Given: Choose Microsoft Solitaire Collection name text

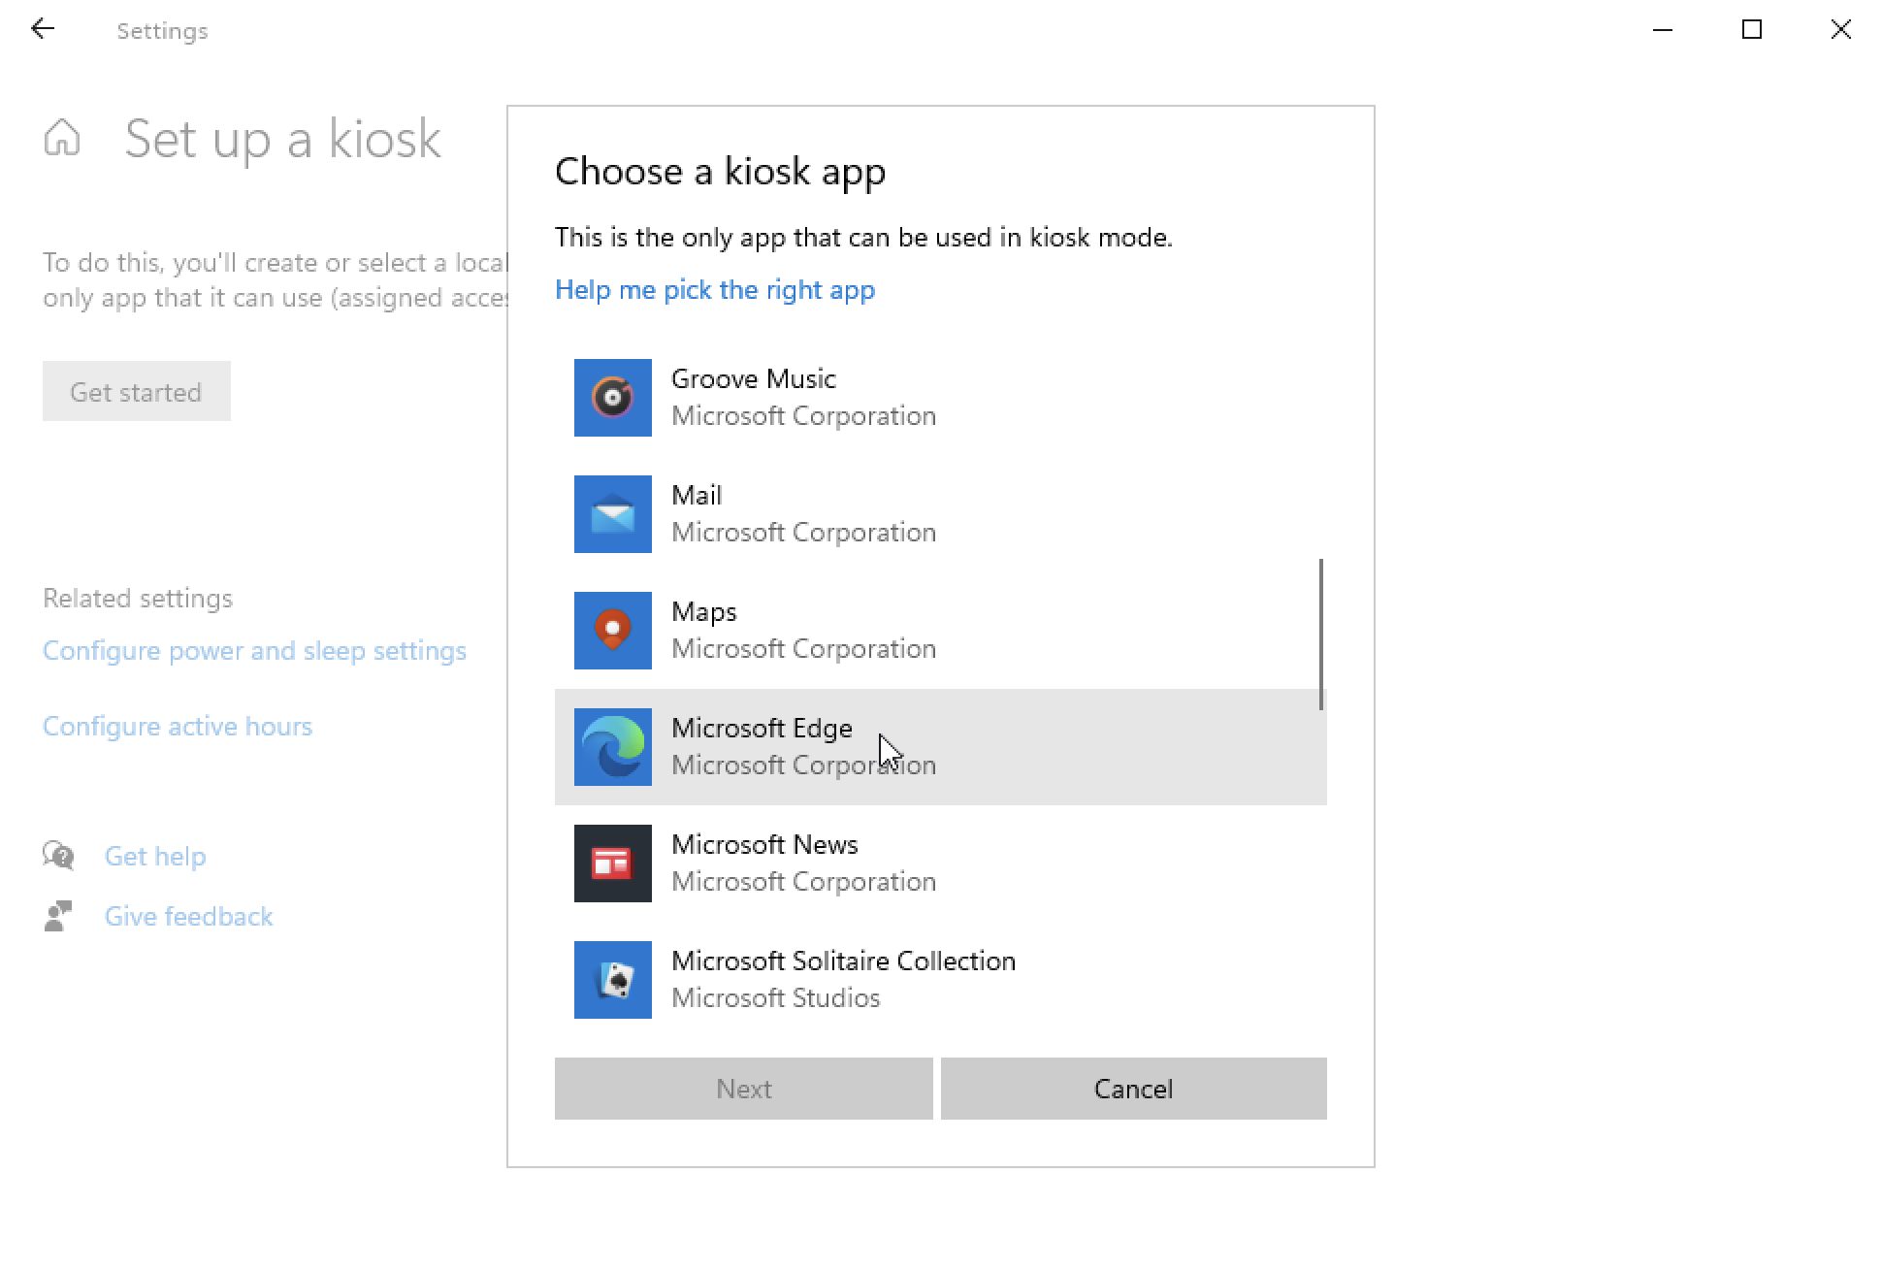Looking at the screenshot, I should 843,961.
